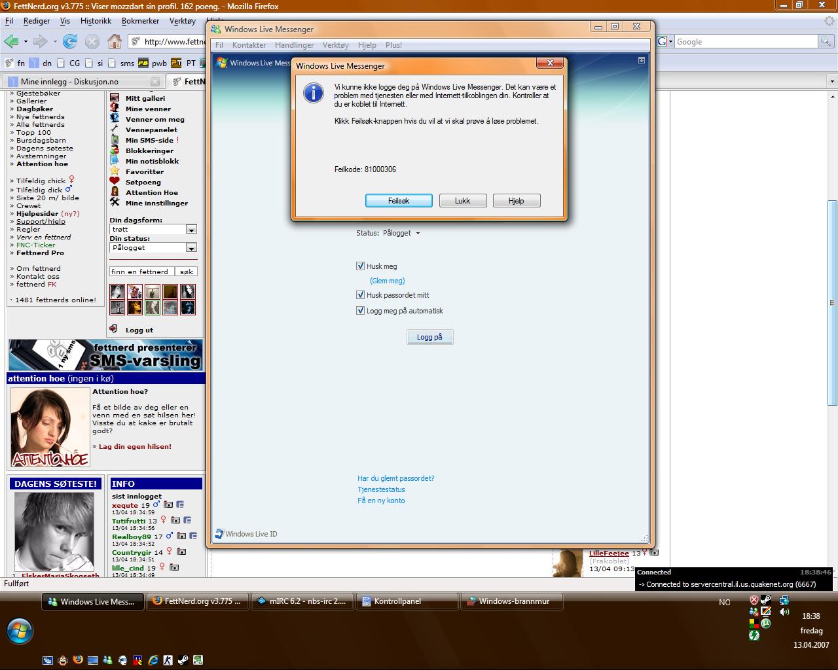Click the Firefox forward arrow icon
Image resolution: width=838 pixels, height=670 pixels.
(41, 41)
